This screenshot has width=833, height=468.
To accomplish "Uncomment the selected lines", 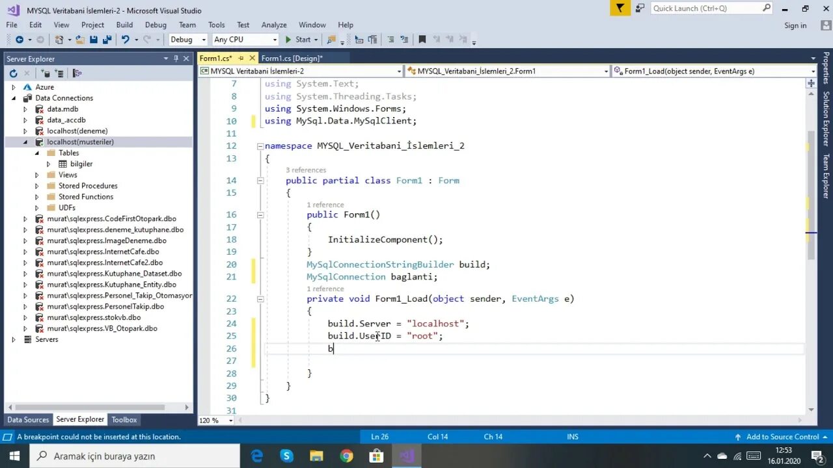I will (x=405, y=40).
